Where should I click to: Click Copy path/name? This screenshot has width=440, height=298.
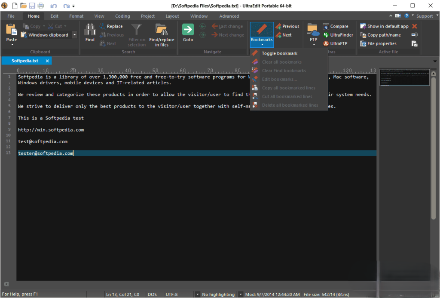pyautogui.click(x=381, y=35)
